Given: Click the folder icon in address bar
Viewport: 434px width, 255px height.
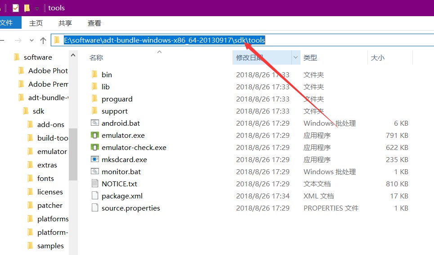Looking at the screenshot, I should (57, 40).
